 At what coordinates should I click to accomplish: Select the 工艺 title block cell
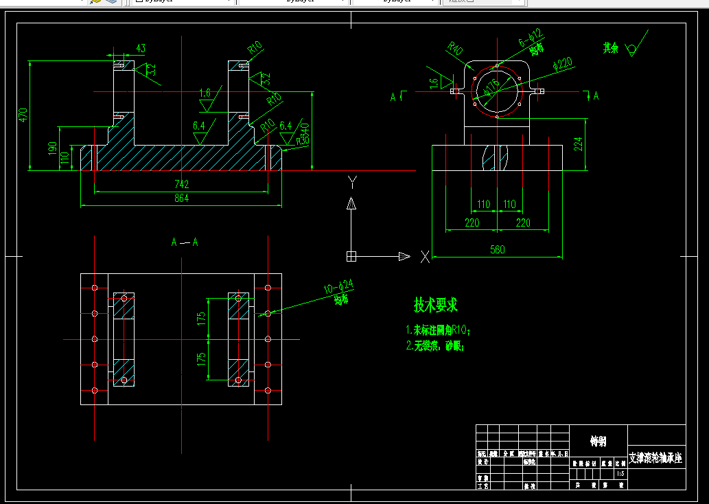pyautogui.click(x=483, y=486)
